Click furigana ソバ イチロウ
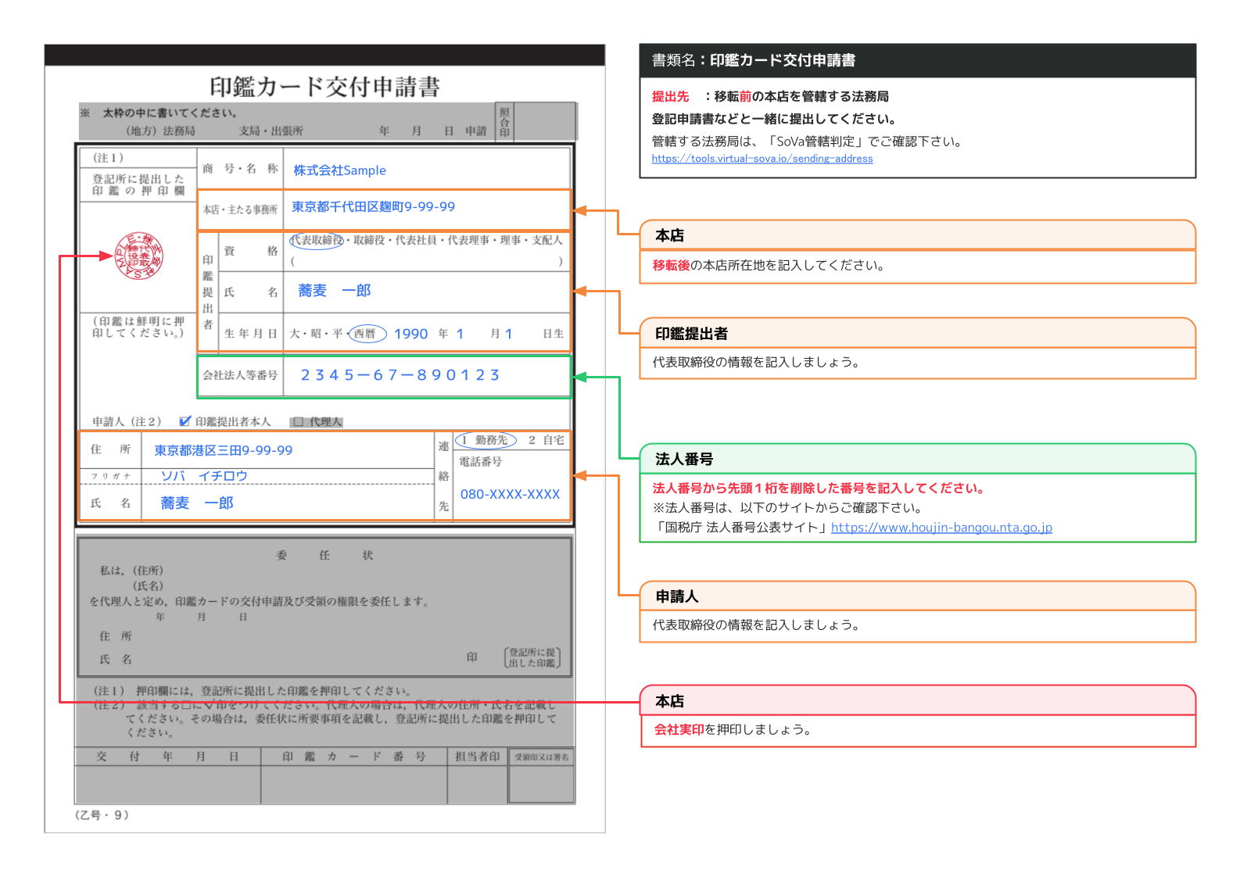Viewport: 1240px width, 877px height. 204,476
